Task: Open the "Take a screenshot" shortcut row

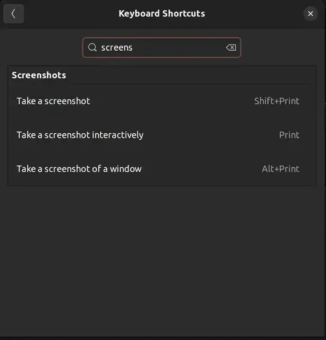Action: coord(162,101)
